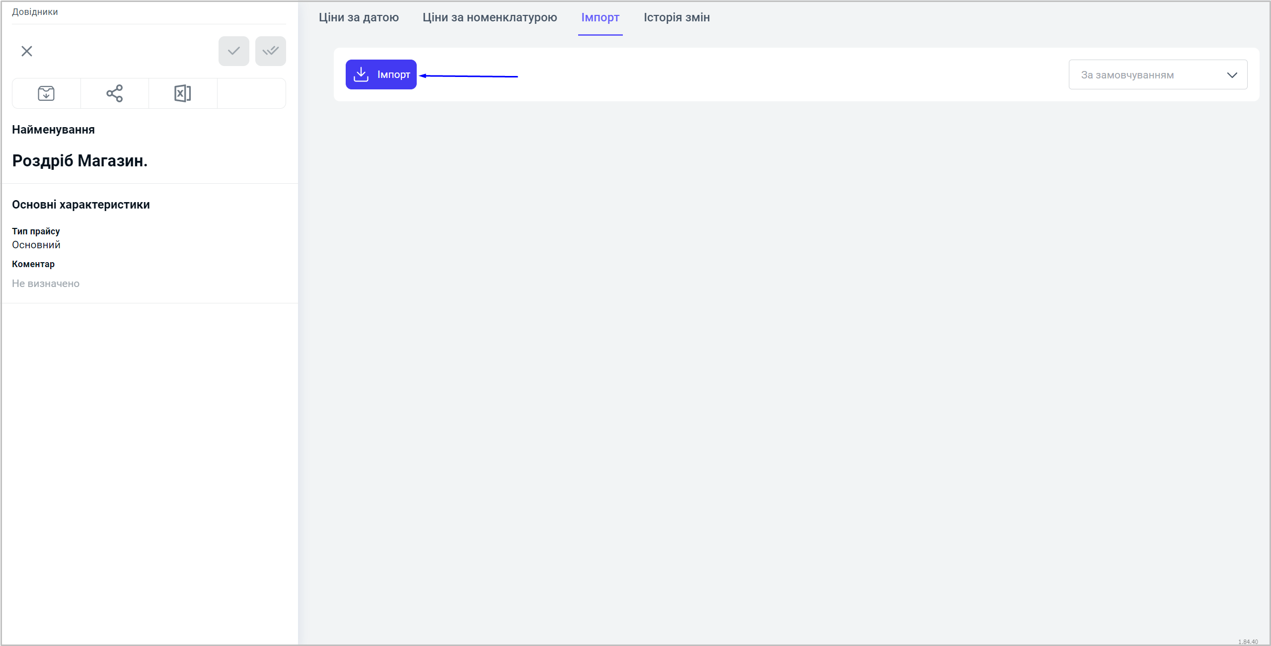Image resolution: width=1271 pixels, height=646 pixels.
Task: Click the Тип прайсу value Основний
Action: point(36,245)
